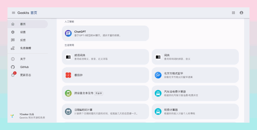Click the YGeeker 出品 footer text

tap(27, 114)
